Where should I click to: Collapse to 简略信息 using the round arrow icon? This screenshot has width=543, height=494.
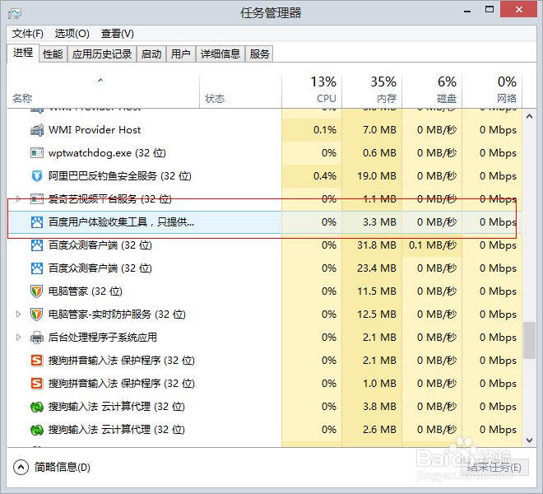pyautogui.click(x=21, y=468)
